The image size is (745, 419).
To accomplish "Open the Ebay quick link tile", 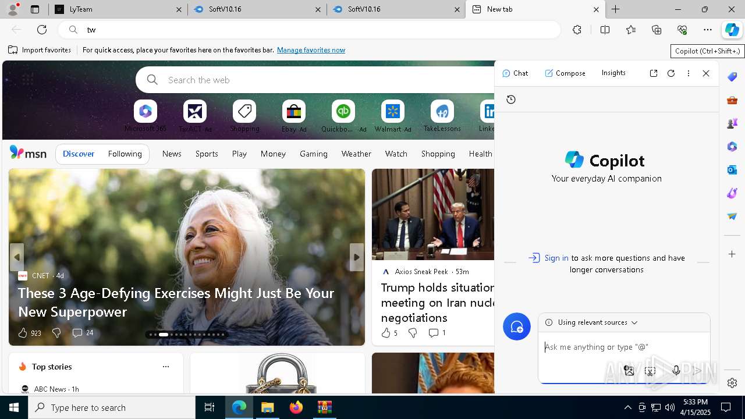I will point(294,116).
